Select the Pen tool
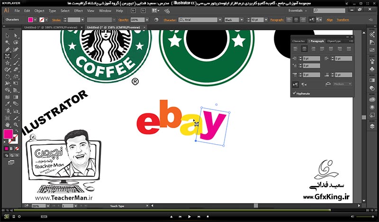The image size is (379, 222). [x=8, y=49]
